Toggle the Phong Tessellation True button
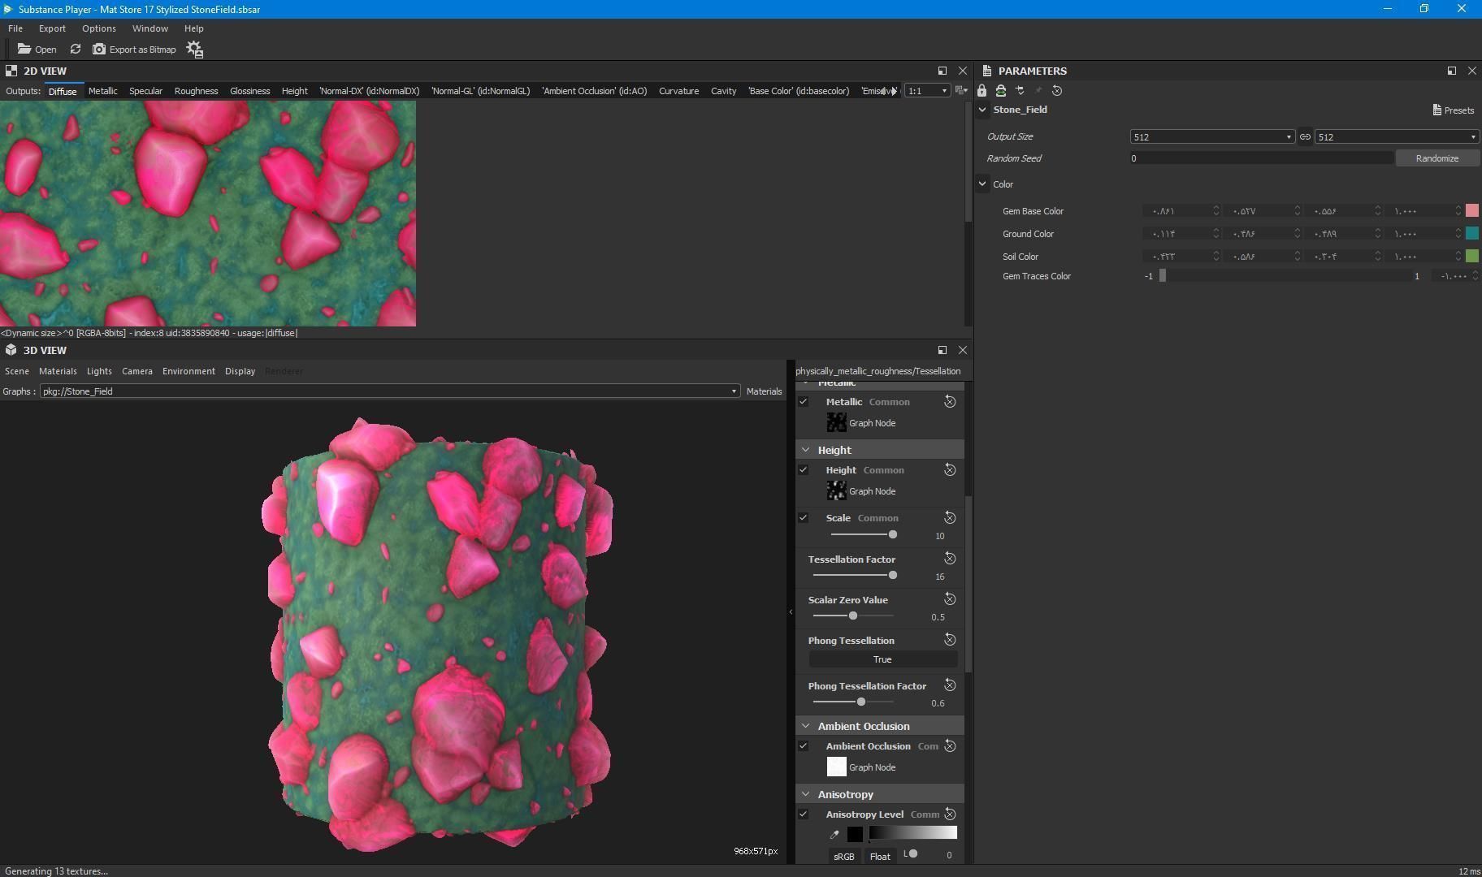Screen dimensions: 1482x877 tap(882, 659)
